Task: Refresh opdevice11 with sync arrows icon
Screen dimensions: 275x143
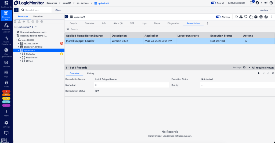Action: coord(236,17)
